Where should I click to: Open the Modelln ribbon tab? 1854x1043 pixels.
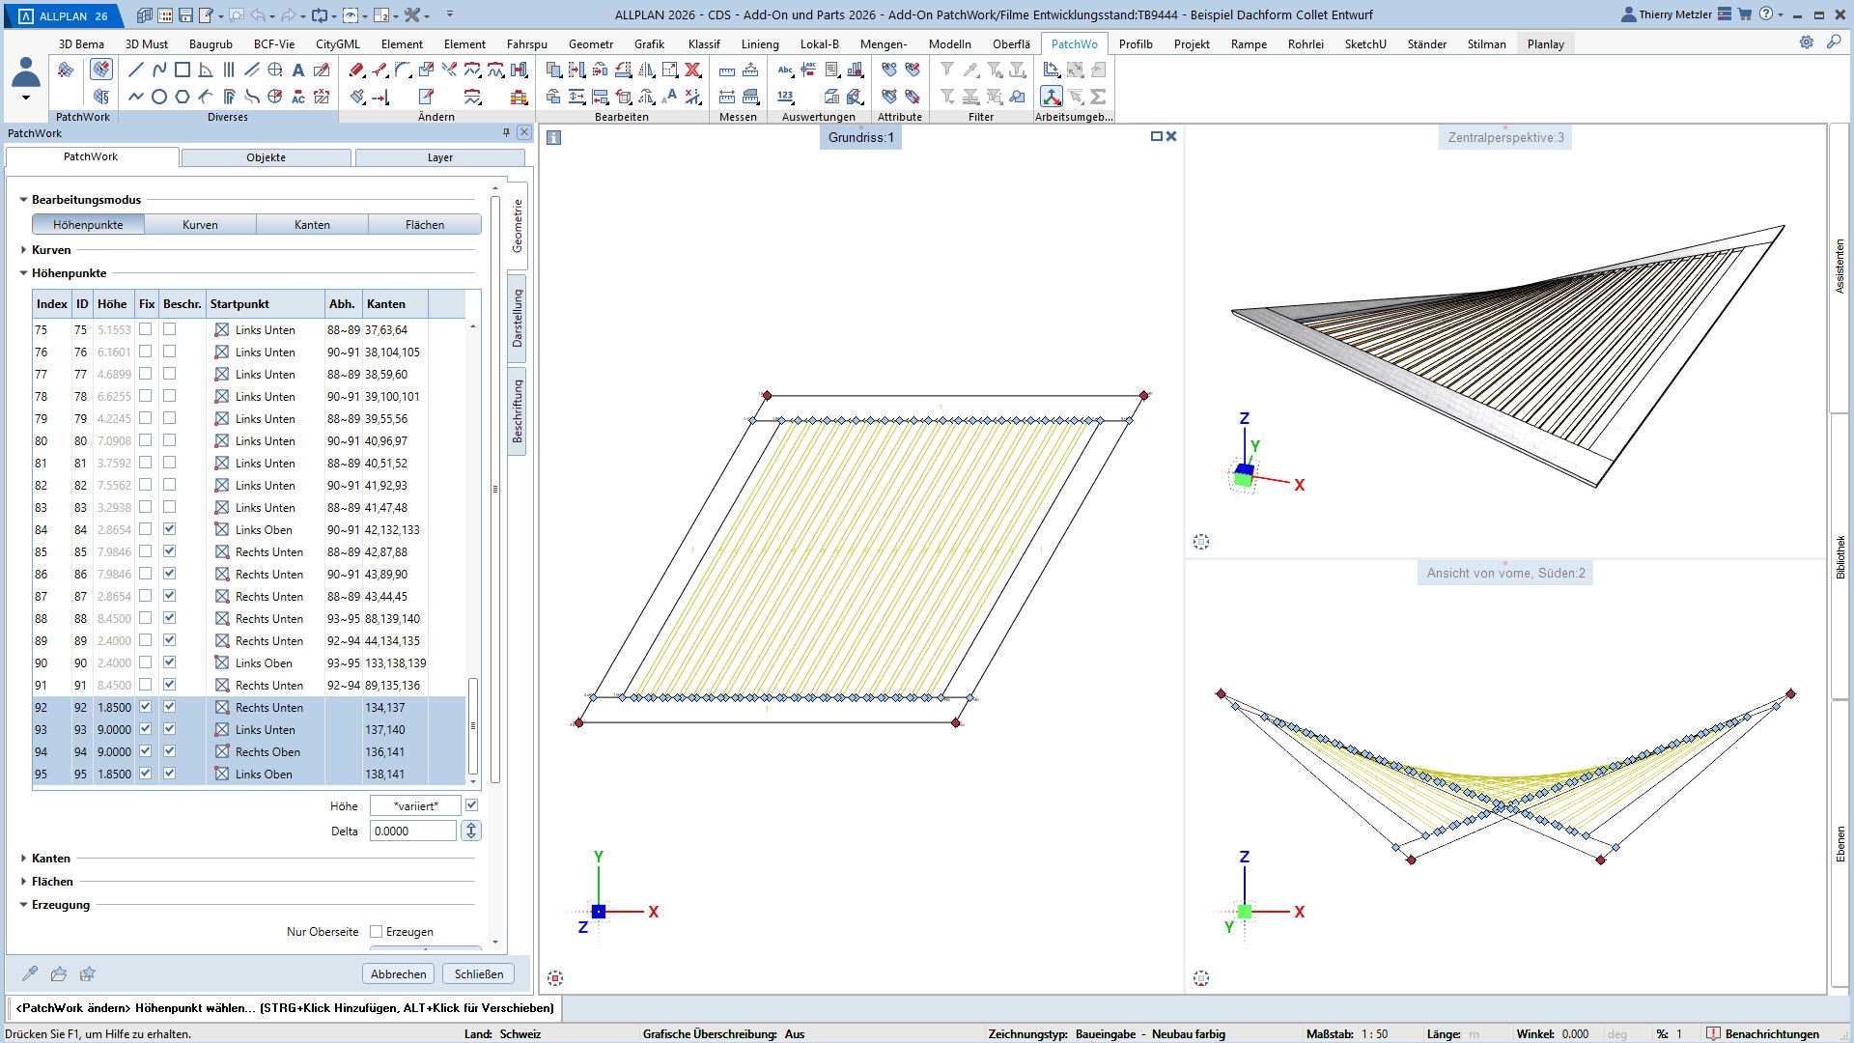tap(949, 43)
